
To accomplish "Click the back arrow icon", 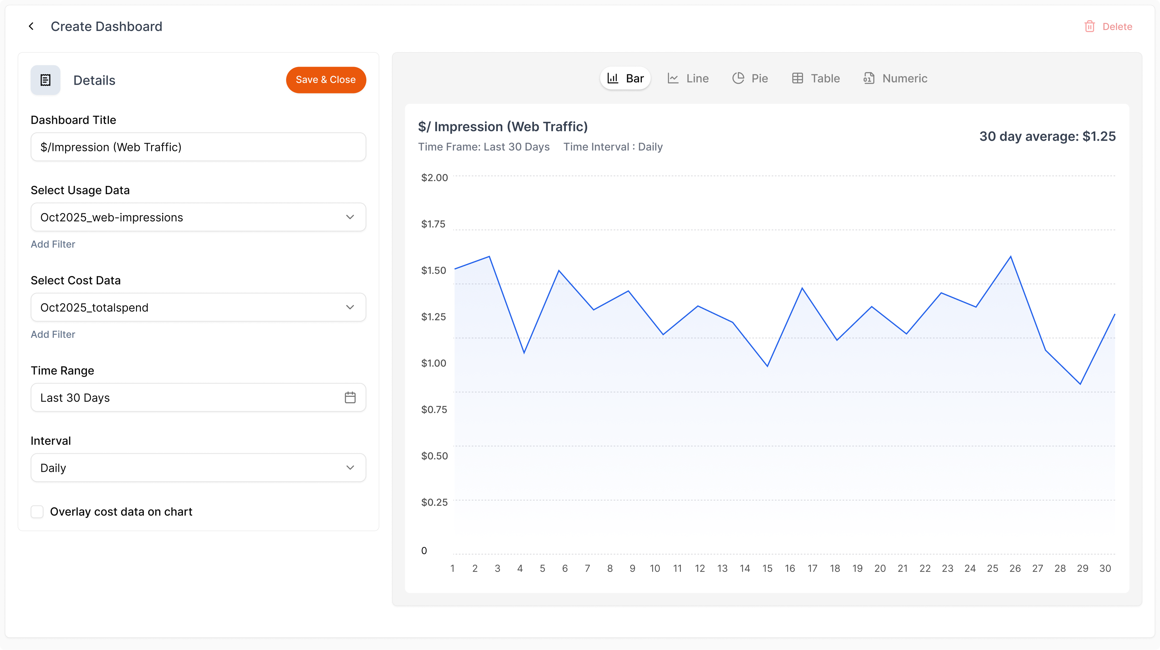I will pyautogui.click(x=31, y=26).
